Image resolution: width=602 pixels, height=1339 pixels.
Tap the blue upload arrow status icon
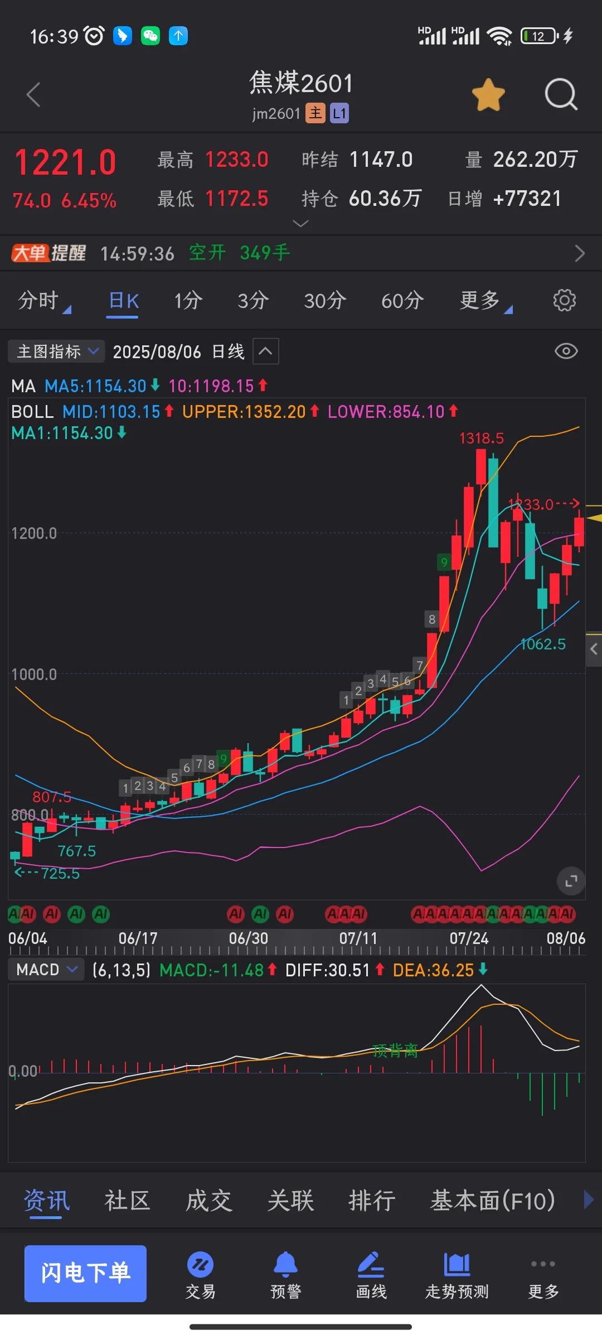pos(178,36)
